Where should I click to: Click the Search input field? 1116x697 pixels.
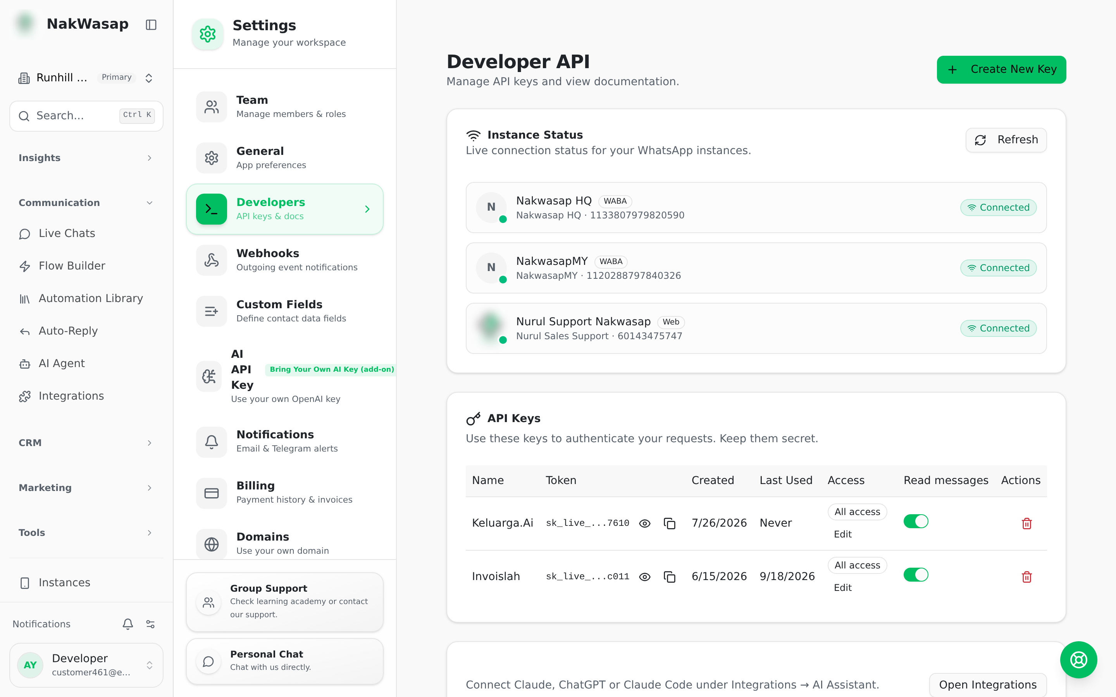click(x=86, y=116)
